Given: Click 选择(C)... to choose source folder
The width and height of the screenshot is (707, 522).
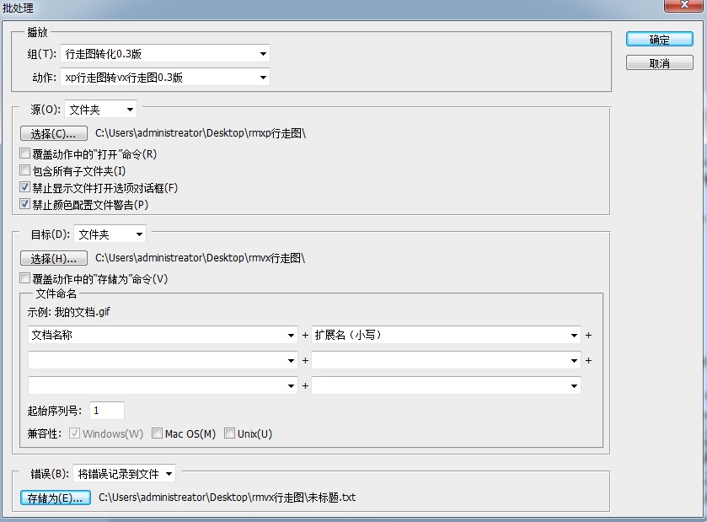Looking at the screenshot, I should pos(54,133).
